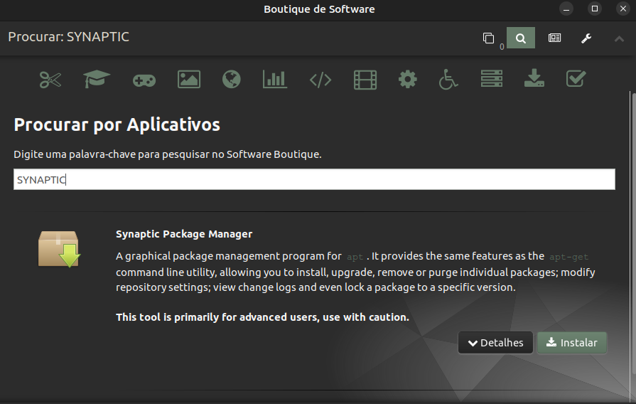Open the Servers category (stacked racks icon)

point(492,78)
